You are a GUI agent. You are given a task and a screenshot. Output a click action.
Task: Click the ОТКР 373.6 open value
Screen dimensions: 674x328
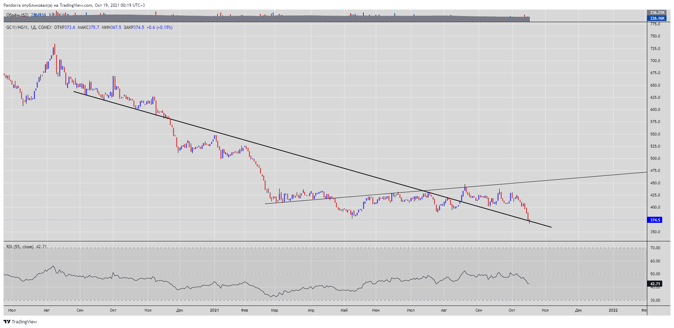65,27
